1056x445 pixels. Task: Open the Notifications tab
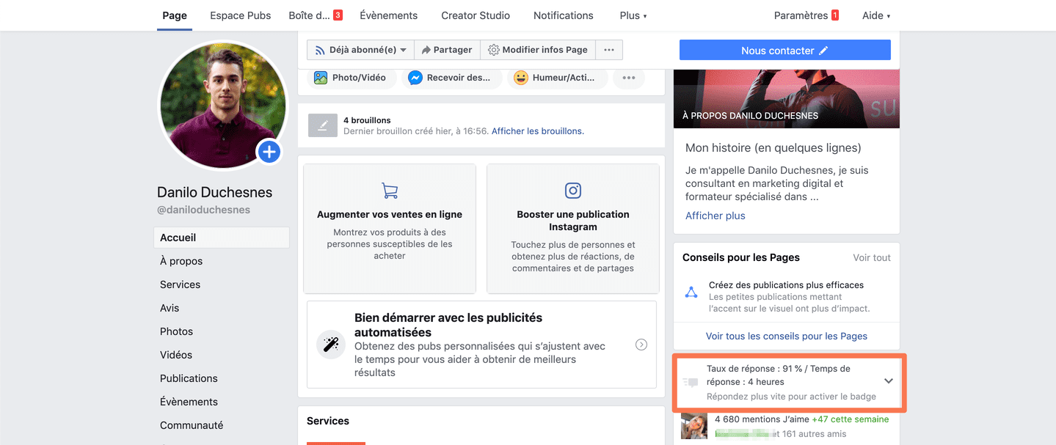[x=564, y=15]
